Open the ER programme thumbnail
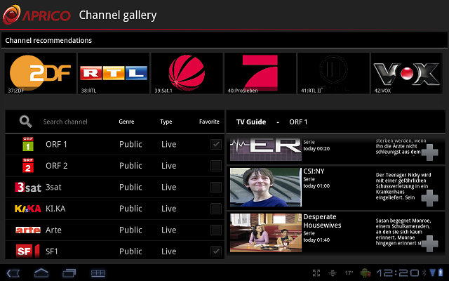Screen dimensions: 449x281 266,150
